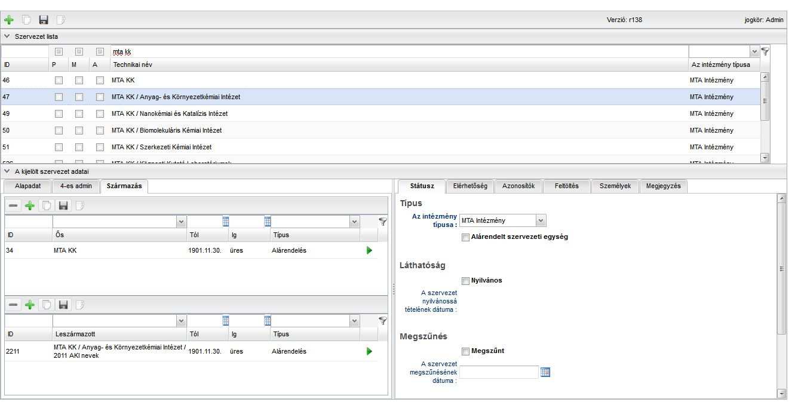The image size is (795, 405).
Task: Open the Típus filter dropdown in Ős grid
Action: 355,222
